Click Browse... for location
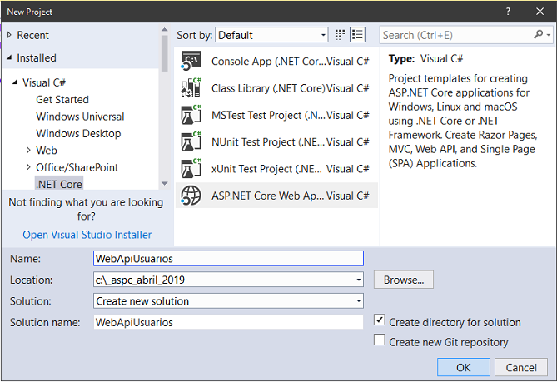This screenshot has height=382, width=557. 404,280
